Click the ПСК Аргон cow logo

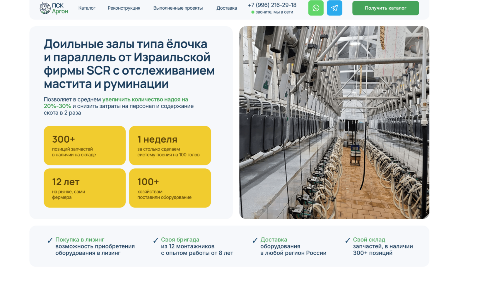45,8
